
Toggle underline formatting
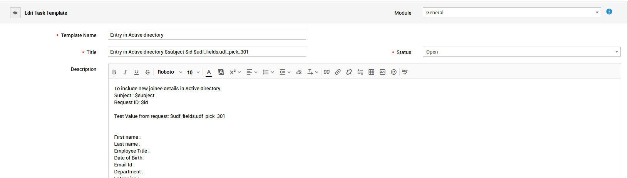point(136,72)
